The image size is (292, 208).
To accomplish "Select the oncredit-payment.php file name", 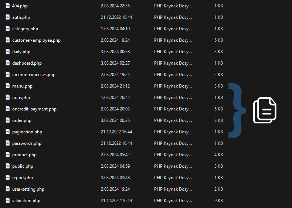I will pos(34,109).
